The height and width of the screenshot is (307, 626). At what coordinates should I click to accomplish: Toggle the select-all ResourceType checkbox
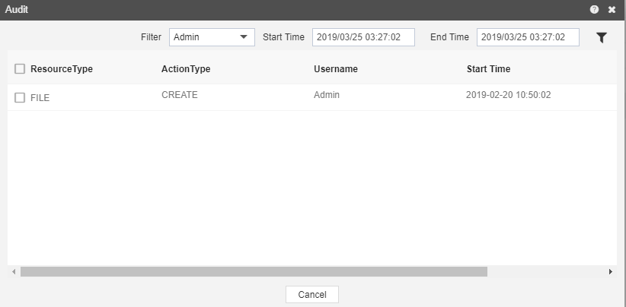20,69
